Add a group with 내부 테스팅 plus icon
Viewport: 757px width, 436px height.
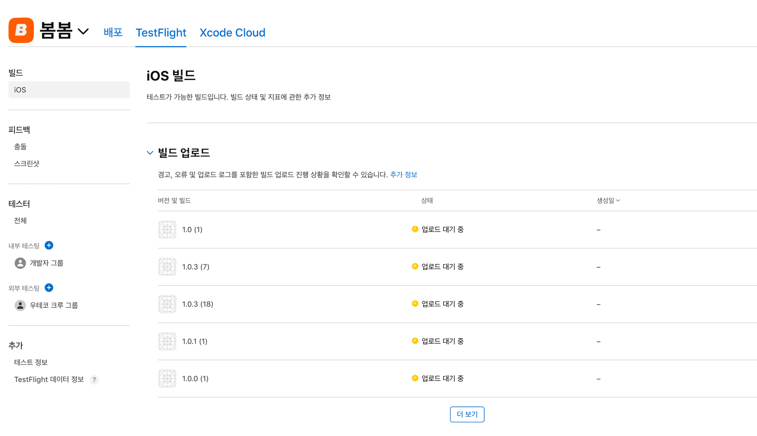click(49, 245)
